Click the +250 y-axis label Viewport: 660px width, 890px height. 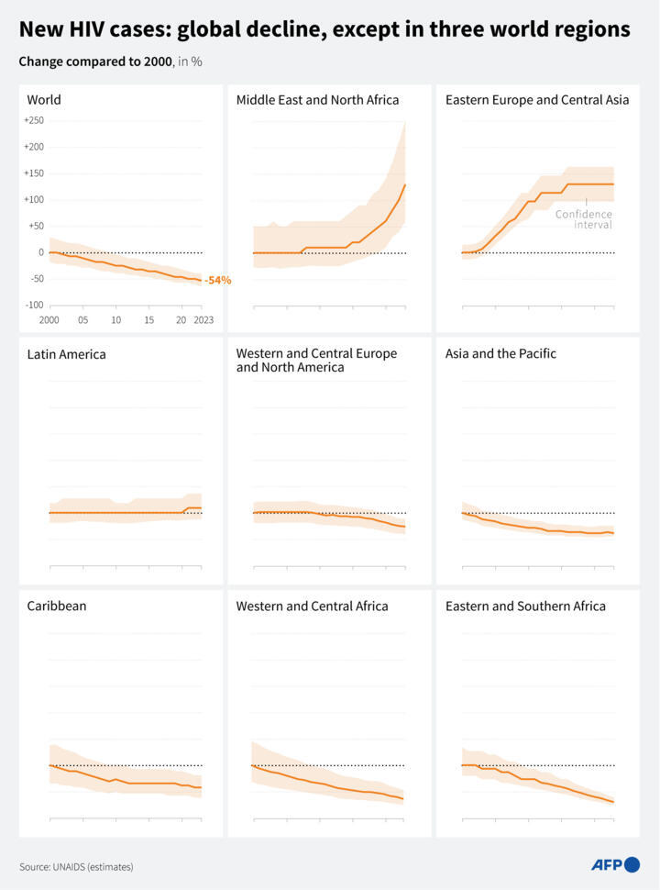pos(35,120)
